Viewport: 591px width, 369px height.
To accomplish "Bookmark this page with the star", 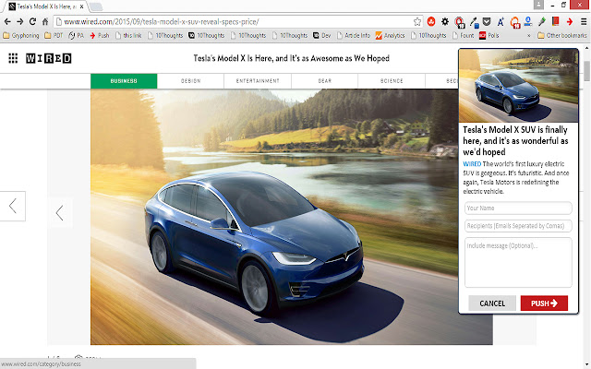I will 416,22.
